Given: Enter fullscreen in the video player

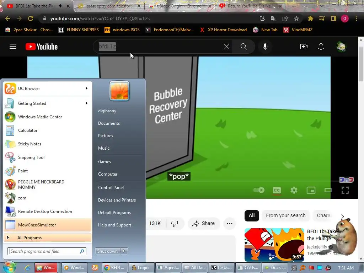Looking at the screenshot, I should pos(345,191).
